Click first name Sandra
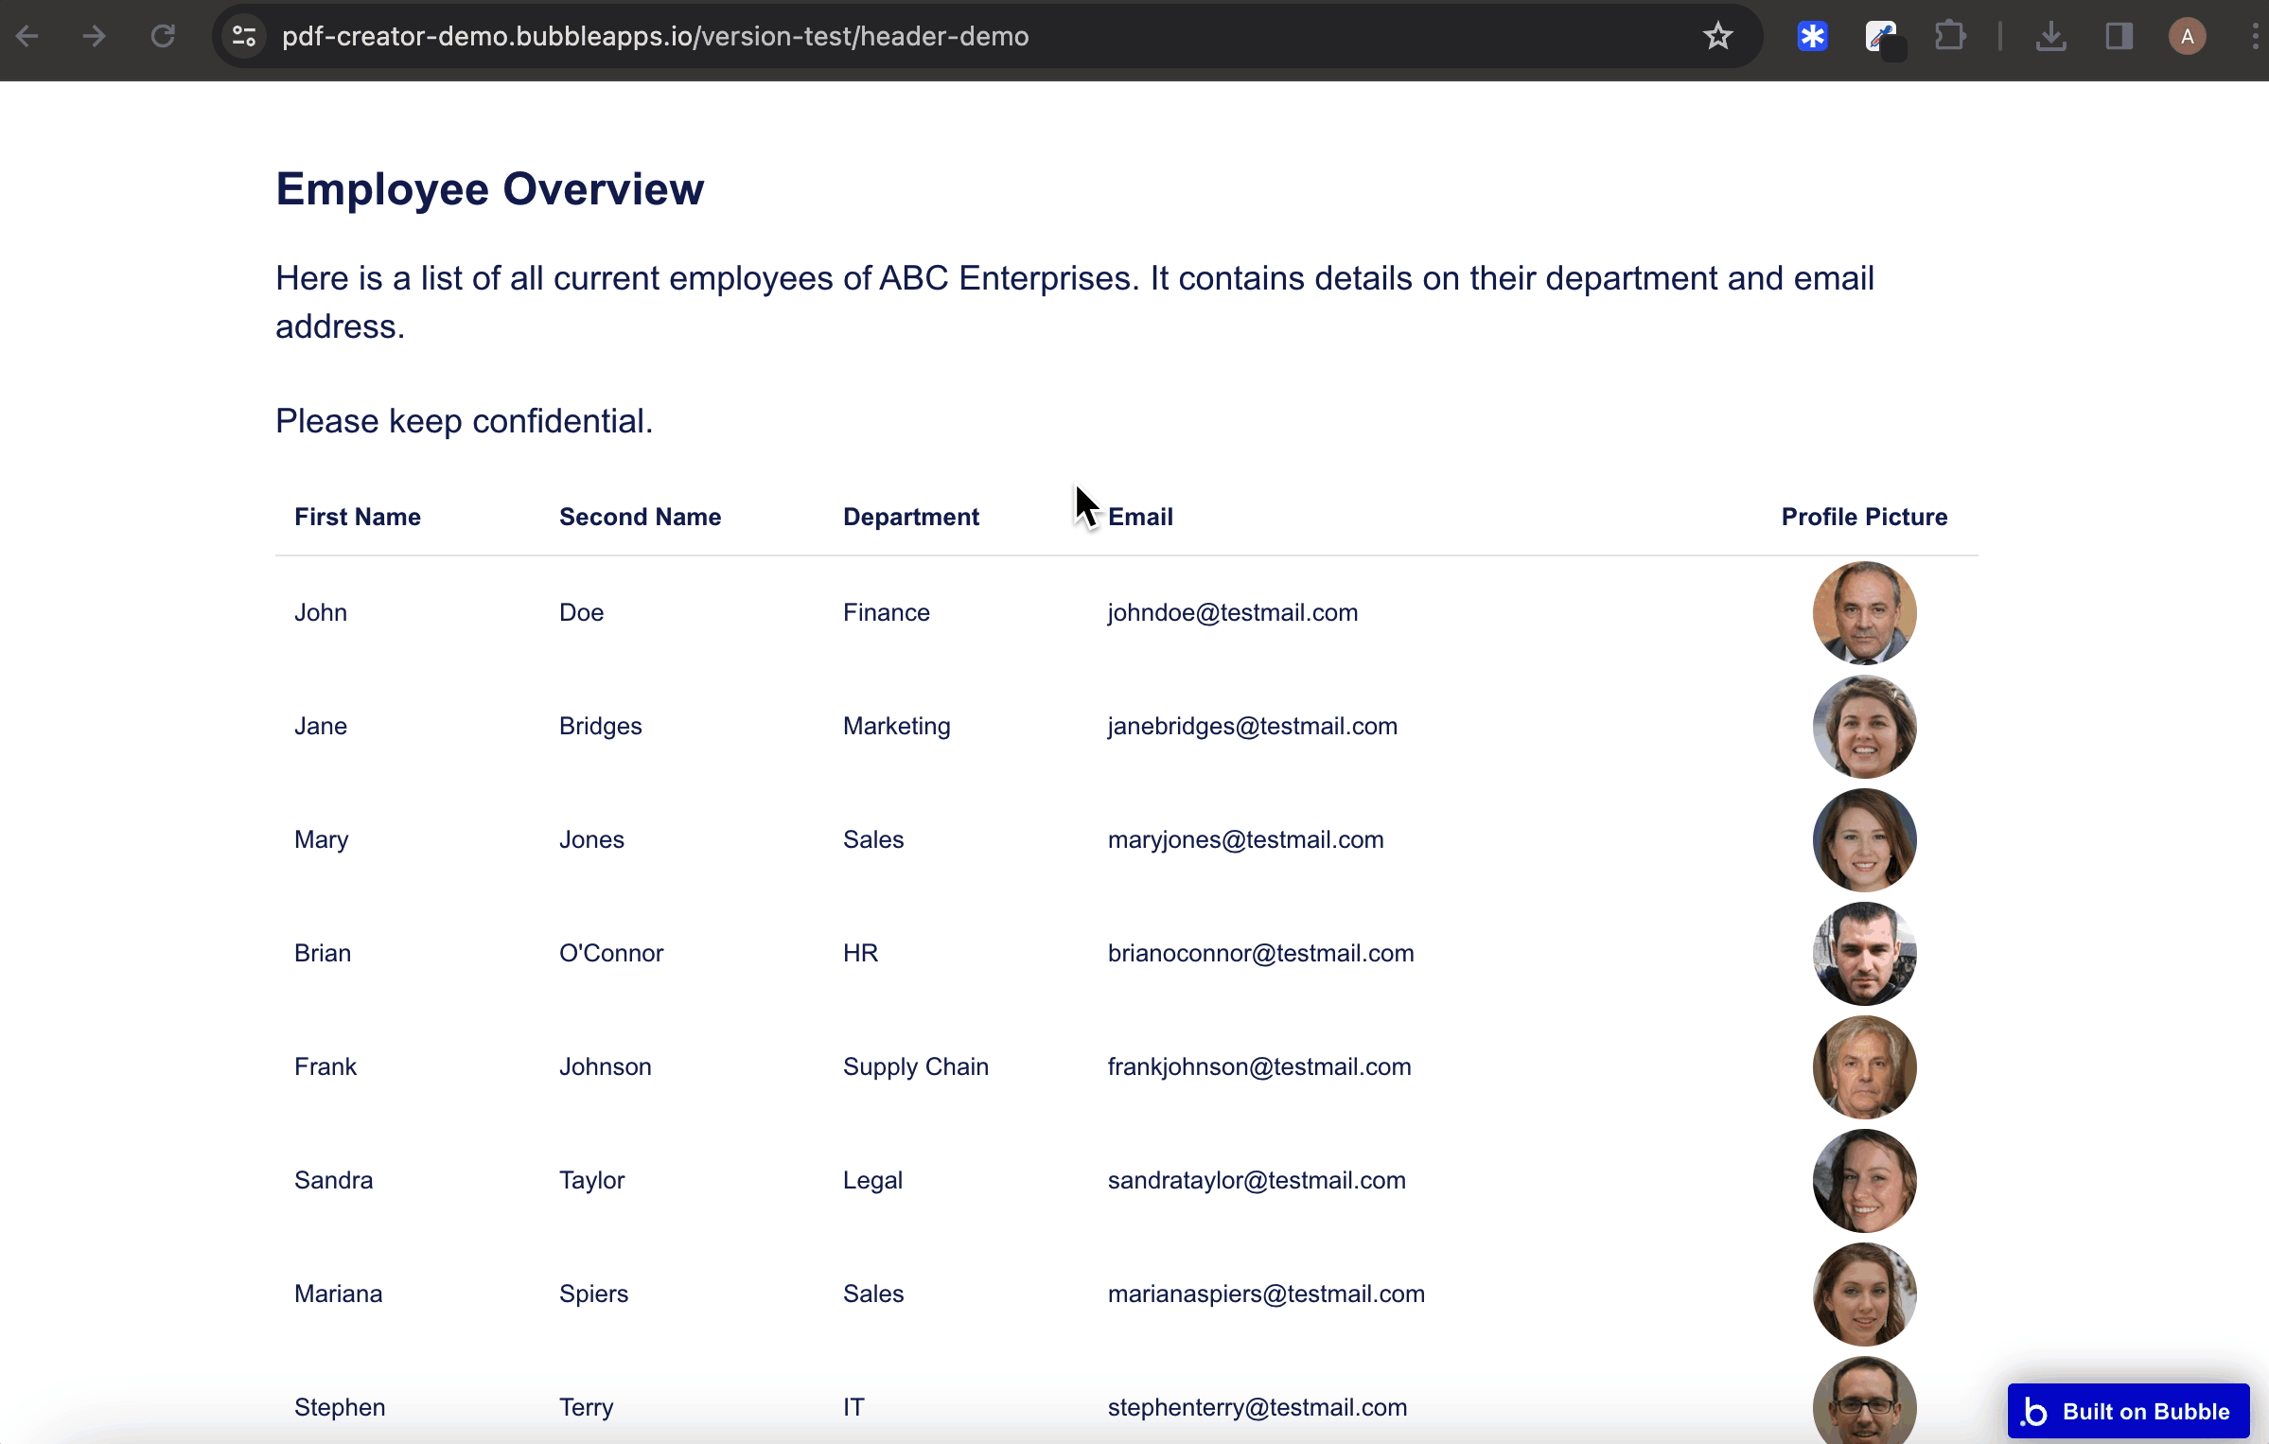This screenshot has width=2269, height=1444. coord(333,1181)
